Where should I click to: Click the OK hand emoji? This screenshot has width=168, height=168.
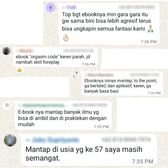pos(66,38)
